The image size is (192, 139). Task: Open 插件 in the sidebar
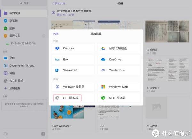coord(24,28)
